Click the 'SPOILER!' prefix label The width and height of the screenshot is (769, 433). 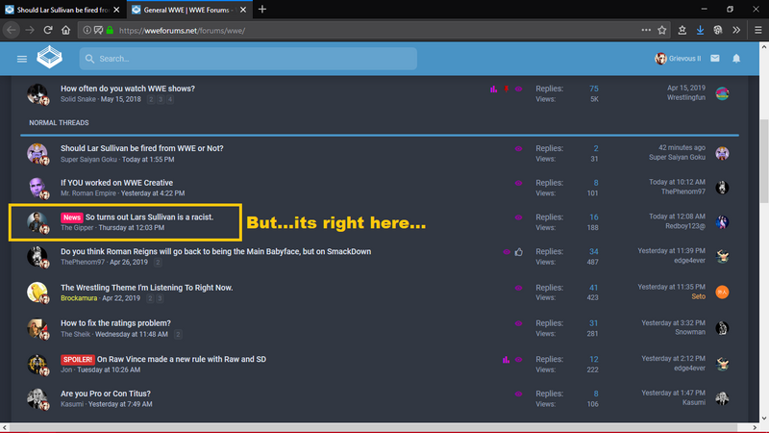[x=78, y=359]
